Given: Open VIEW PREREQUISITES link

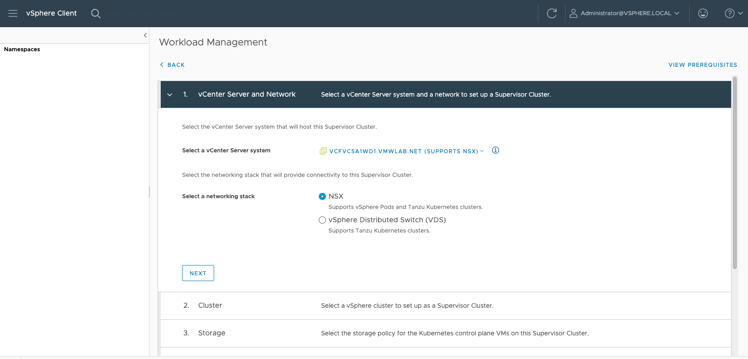Looking at the screenshot, I should click(703, 65).
